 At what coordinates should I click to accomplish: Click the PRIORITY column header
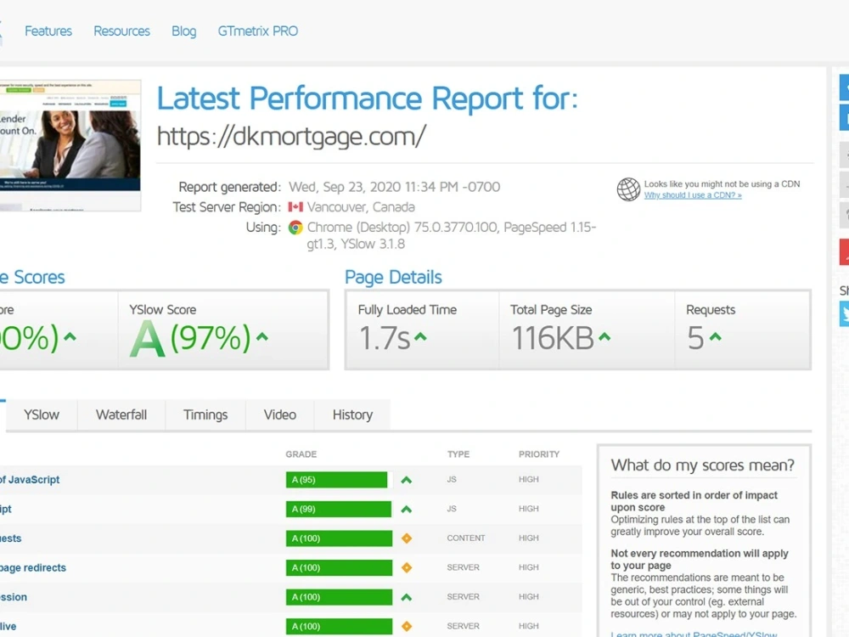pos(539,454)
